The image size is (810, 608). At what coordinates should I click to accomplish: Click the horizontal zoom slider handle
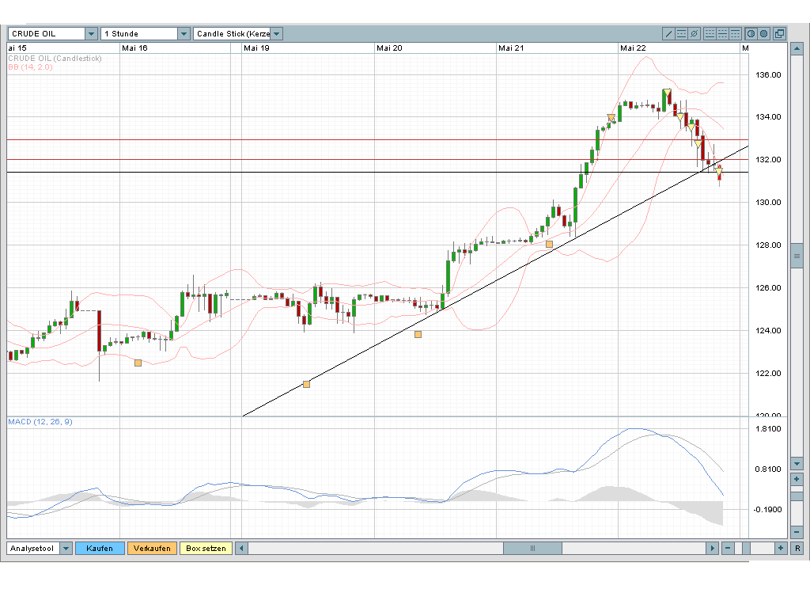coord(746,549)
